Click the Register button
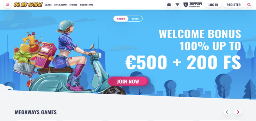Image resolution: width=256 pixels, height=121 pixels. [x=233, y=5]
